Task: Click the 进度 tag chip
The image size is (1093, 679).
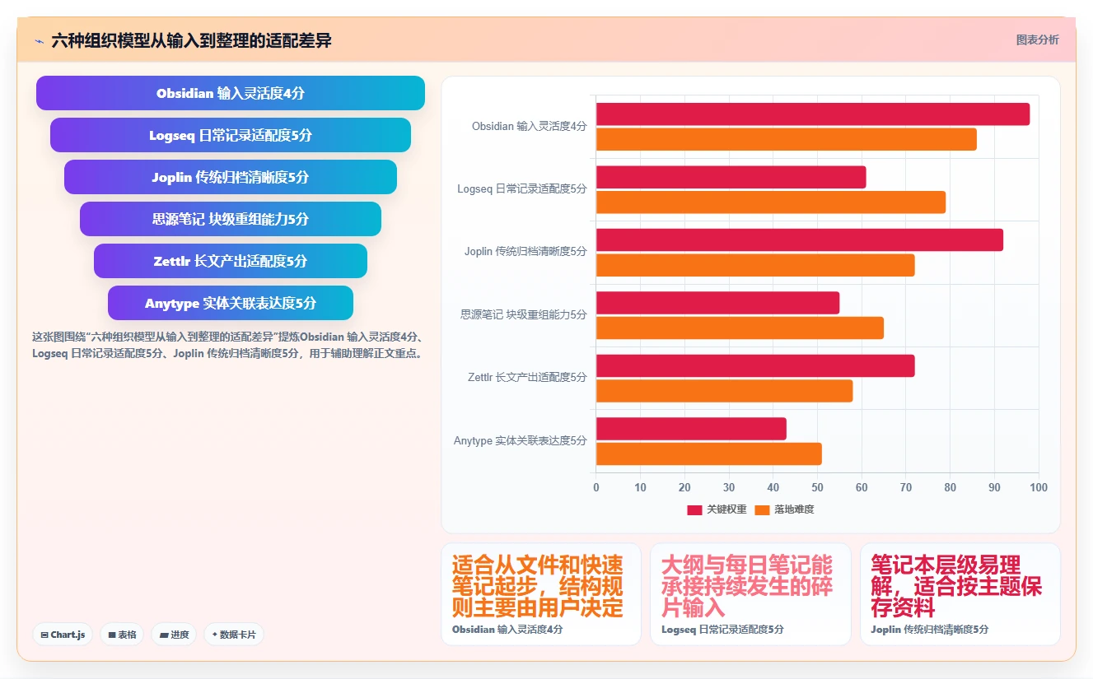Action: coord(174,635)
